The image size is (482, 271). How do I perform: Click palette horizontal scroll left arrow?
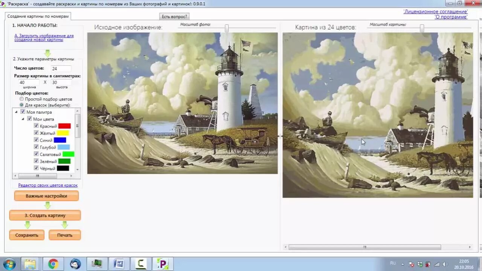click(x=15, y=176)
